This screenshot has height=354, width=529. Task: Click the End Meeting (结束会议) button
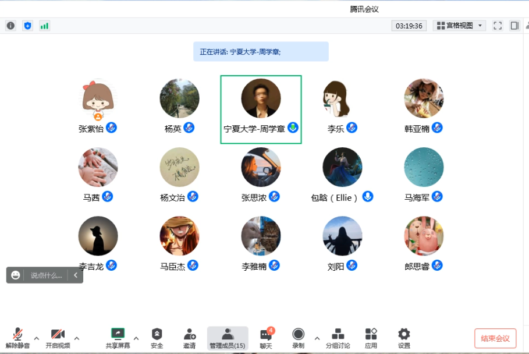point(495,338)
